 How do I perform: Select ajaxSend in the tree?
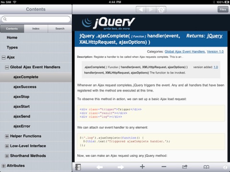(x=36, y=117)
